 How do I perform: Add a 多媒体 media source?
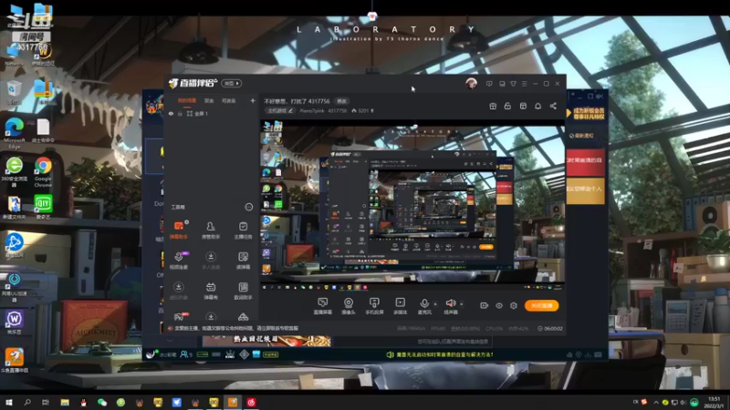pos(400,306)
